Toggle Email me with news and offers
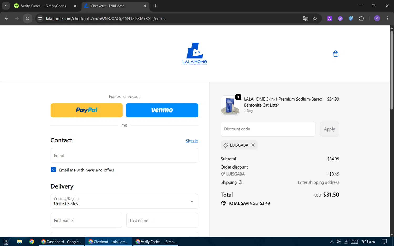Screen dimensions: 394x246 (x=53, y=170)
